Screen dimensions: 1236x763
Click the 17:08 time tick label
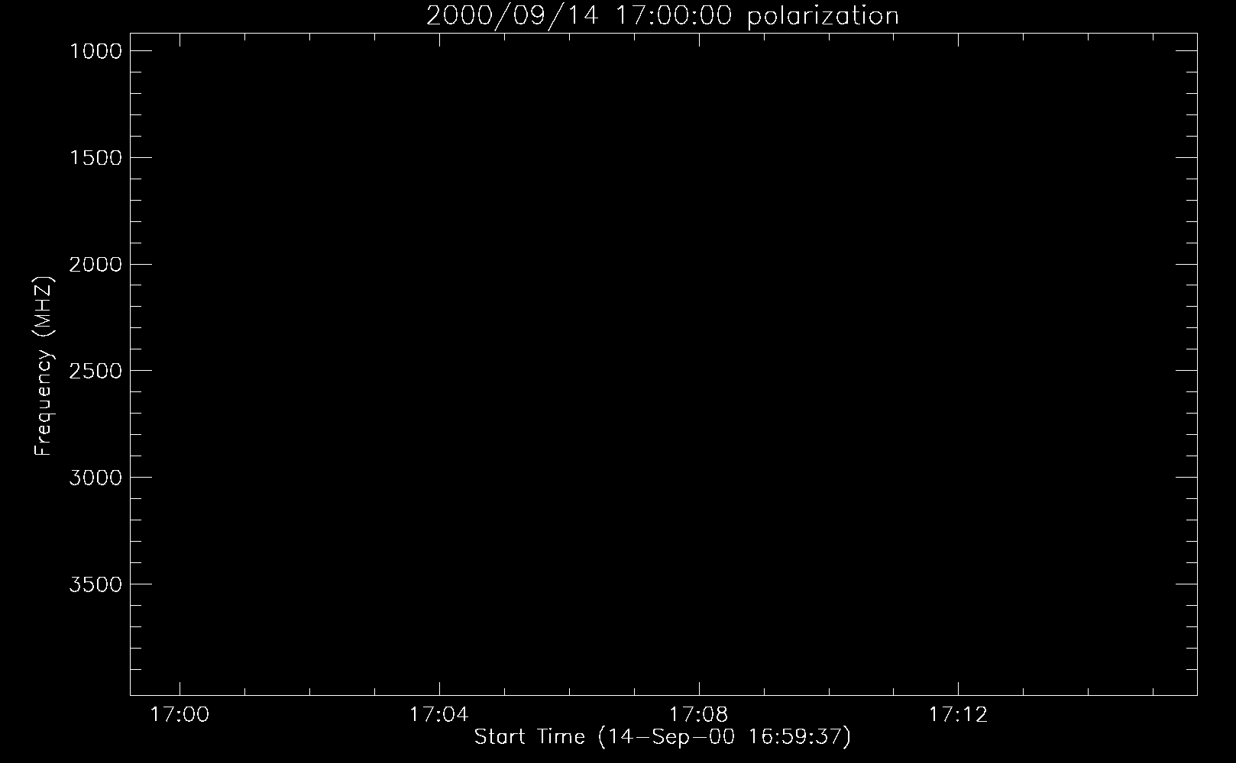698,715
